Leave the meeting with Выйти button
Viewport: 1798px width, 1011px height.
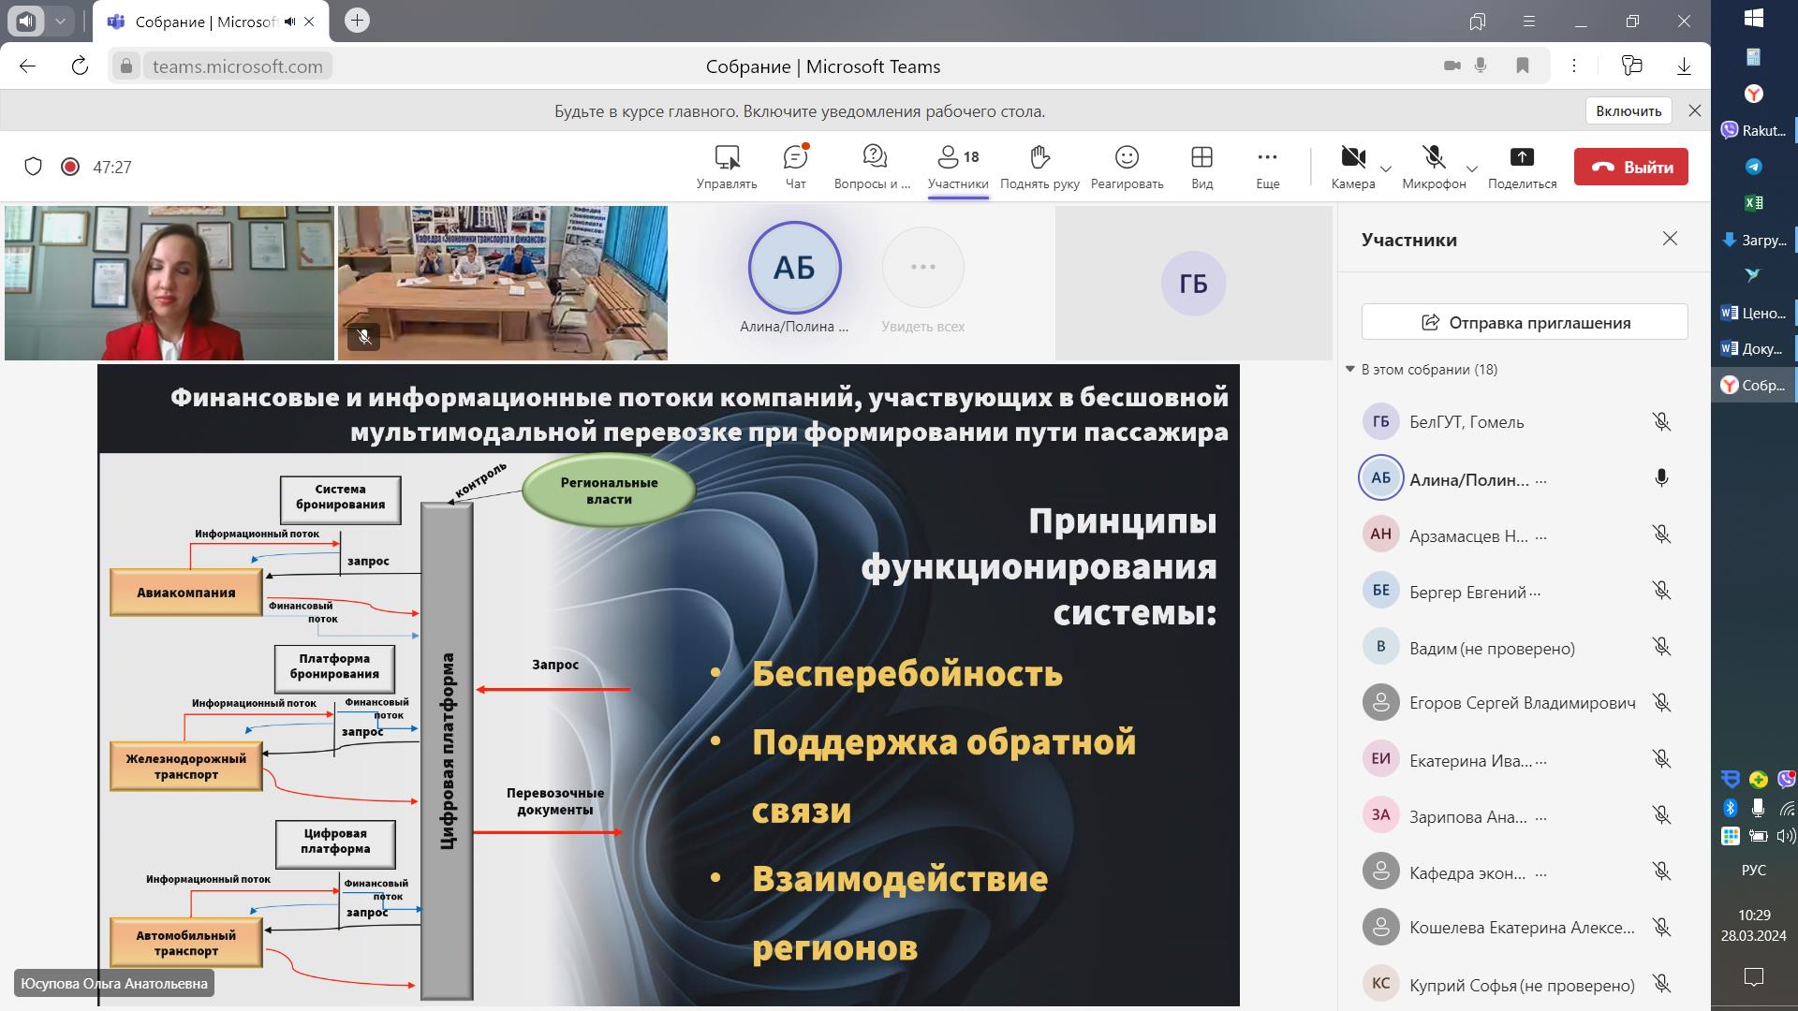pos(1630,167)
